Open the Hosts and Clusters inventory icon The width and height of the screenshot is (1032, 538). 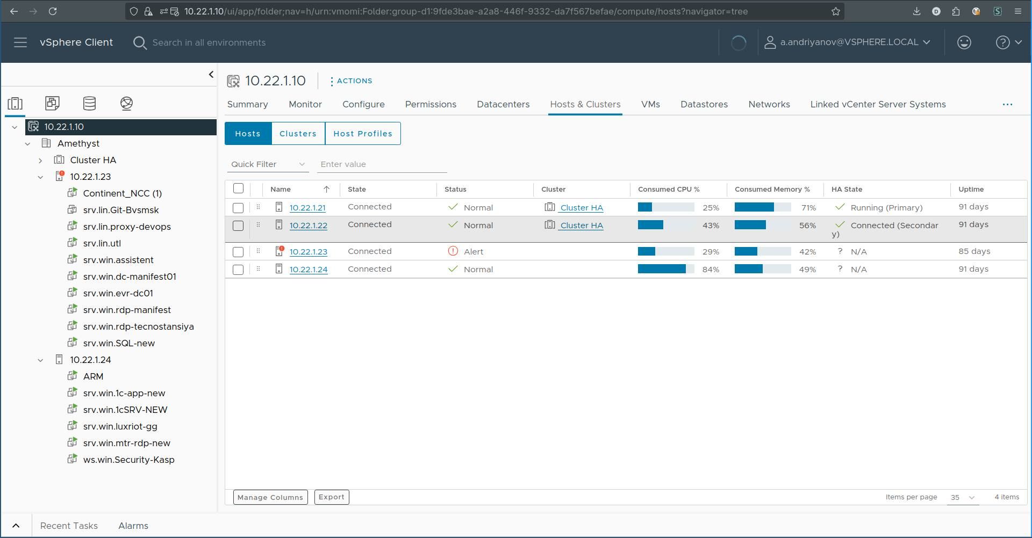point(15,103)
